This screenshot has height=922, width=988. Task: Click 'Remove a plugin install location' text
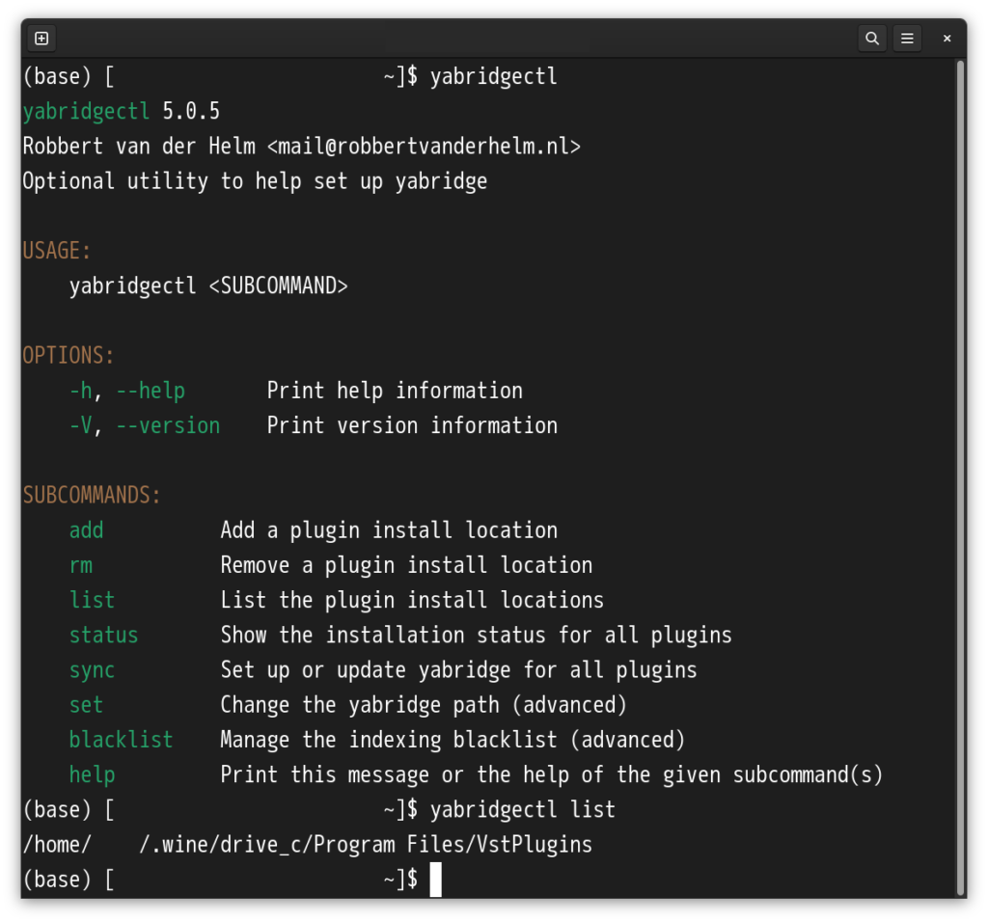406,565
